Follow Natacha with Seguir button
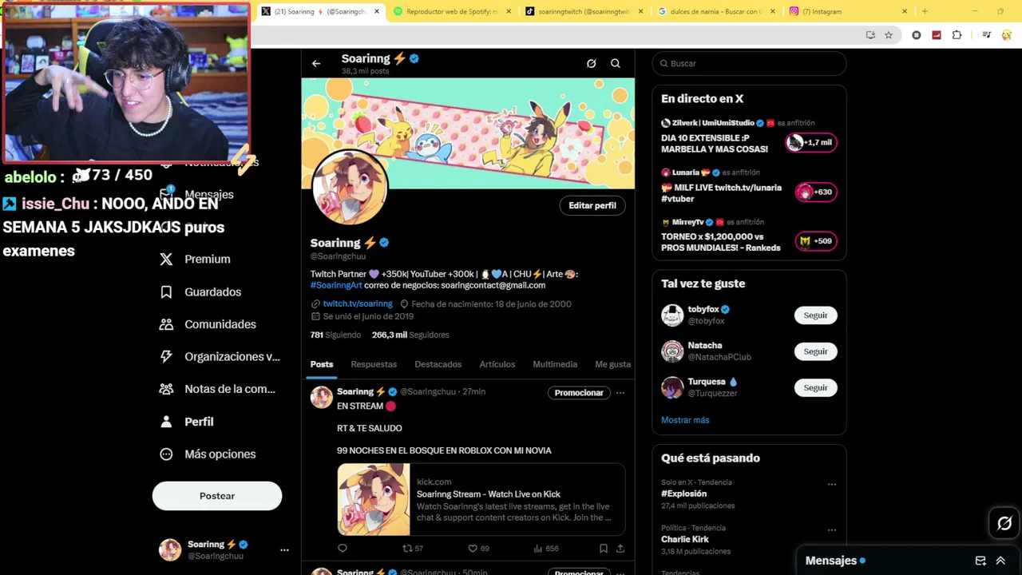1022x575 pixels. click(815, 351)
